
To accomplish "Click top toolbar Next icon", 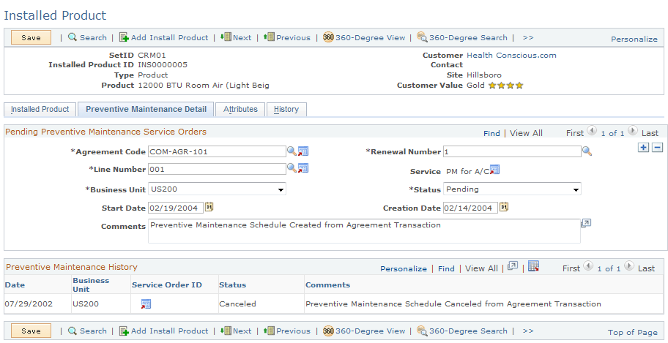I will (x=226, y=37).
